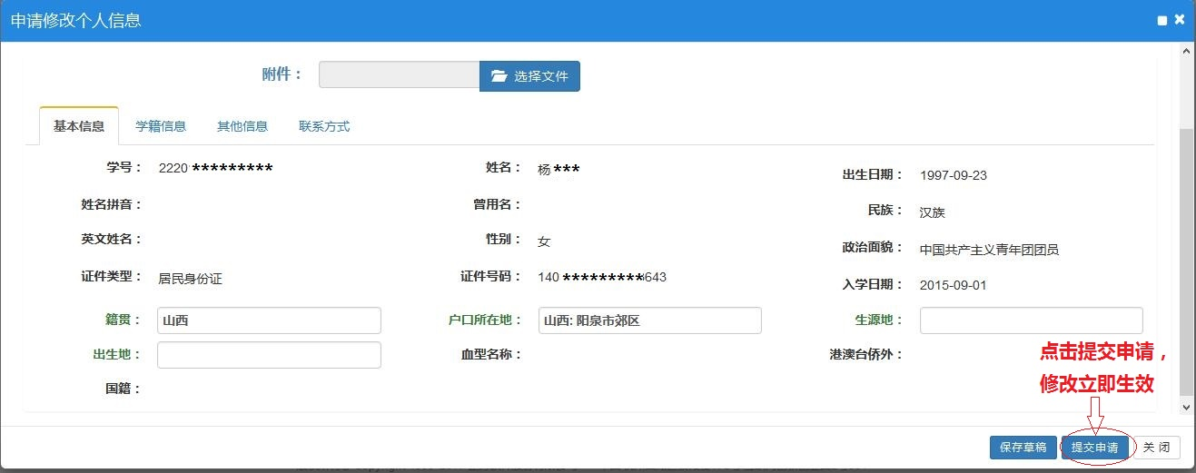Click the green 户口所在地 field label
1196x473 pixels.
(485, 320)
